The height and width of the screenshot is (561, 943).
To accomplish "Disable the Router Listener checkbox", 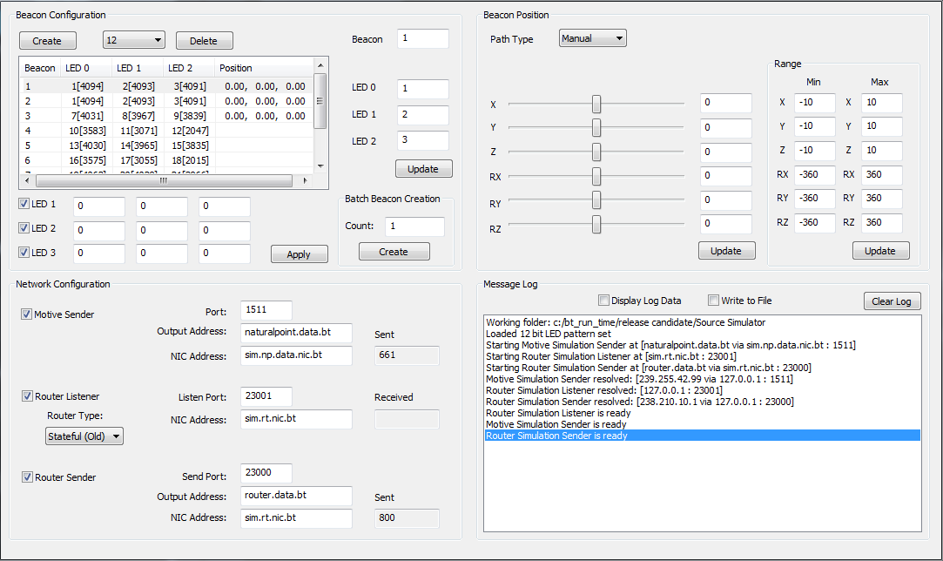I will click(26, 396).
